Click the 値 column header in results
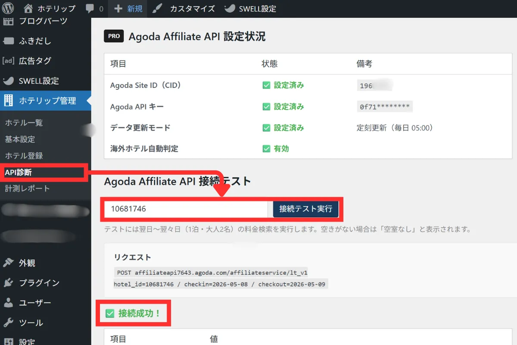This screenshot has height=345, width=517. [214, 339]
